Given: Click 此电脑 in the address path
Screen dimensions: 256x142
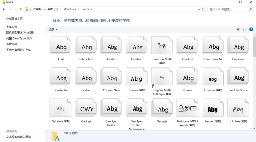Looking at the screenshot, I should point(37,9).
